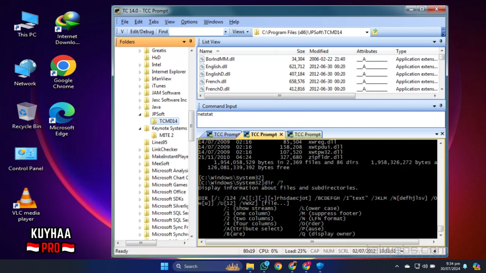This screenshot has height=273, width=486.
Task: Open the Folders panel options dropdown arrow
Action: (185, 42)
